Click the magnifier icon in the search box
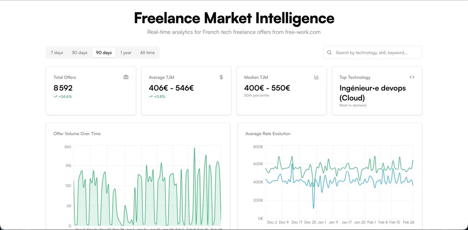The height and width of the screenshot is (230, 468). coord(330,52)
